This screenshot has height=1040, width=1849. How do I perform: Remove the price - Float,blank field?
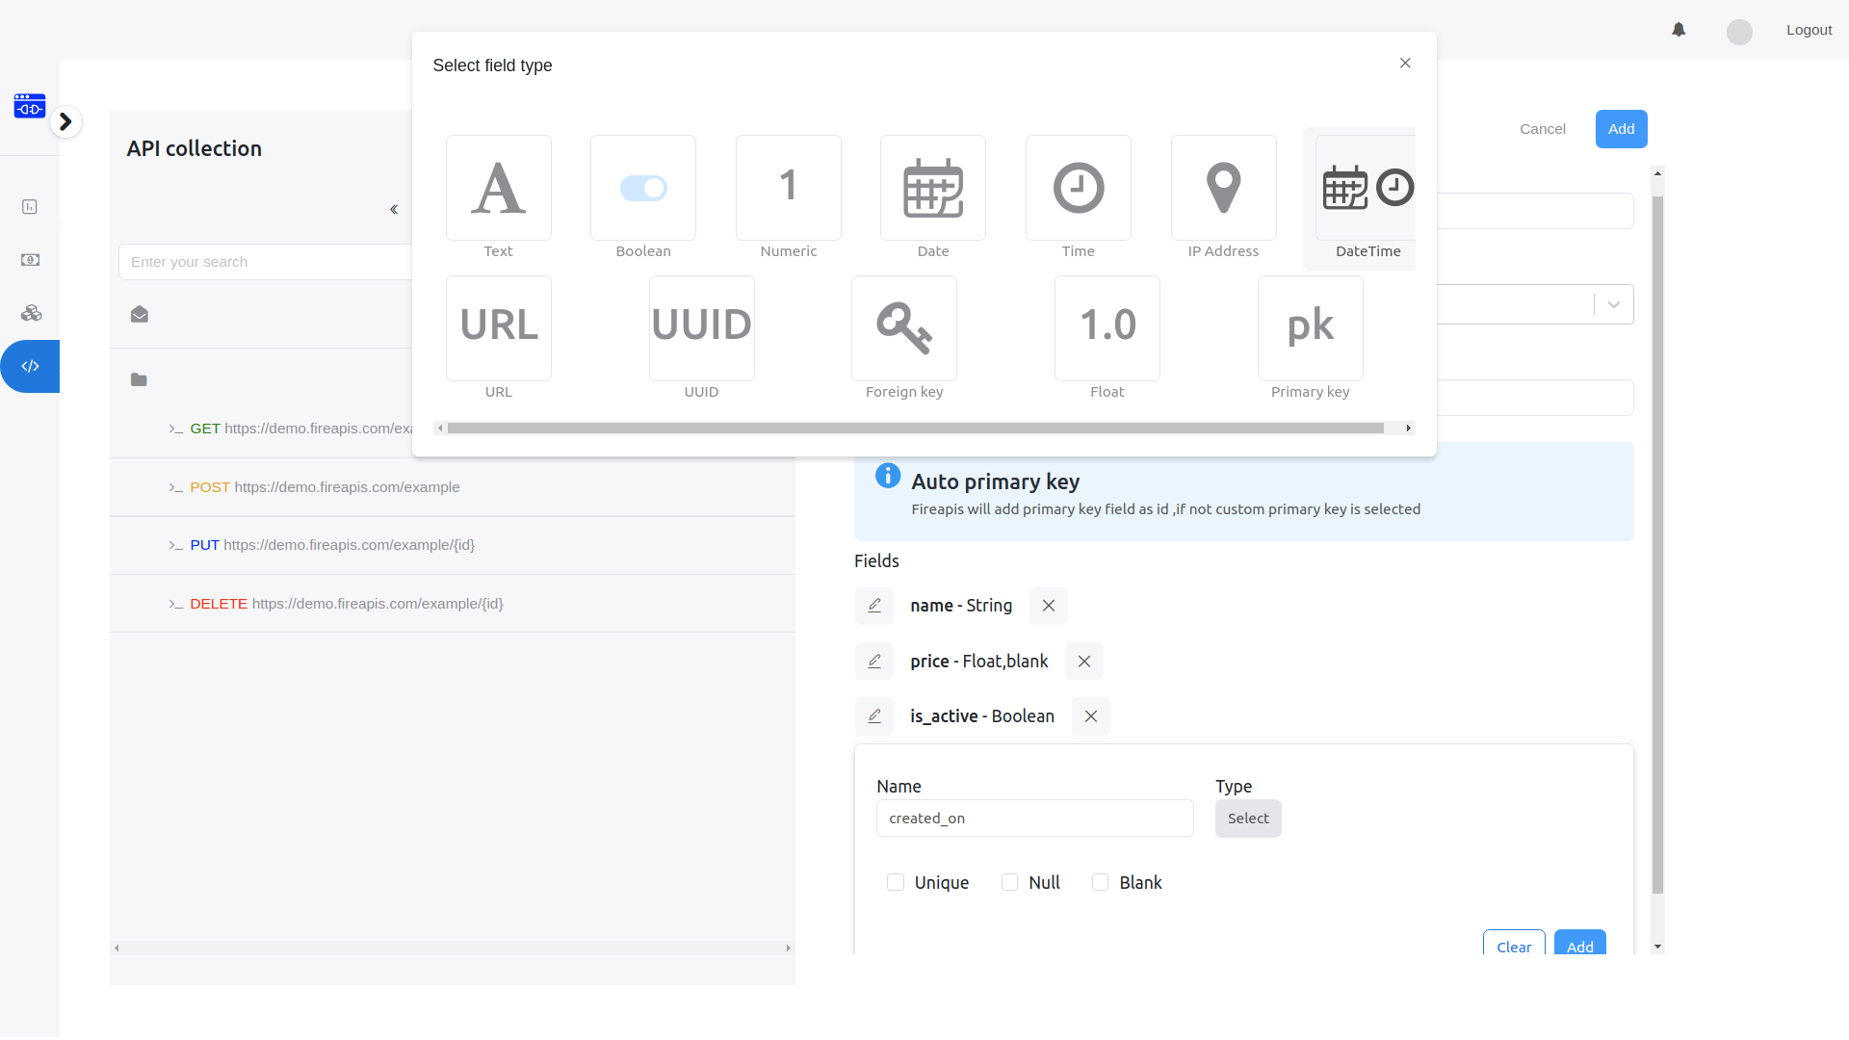tap(1084, 662)
